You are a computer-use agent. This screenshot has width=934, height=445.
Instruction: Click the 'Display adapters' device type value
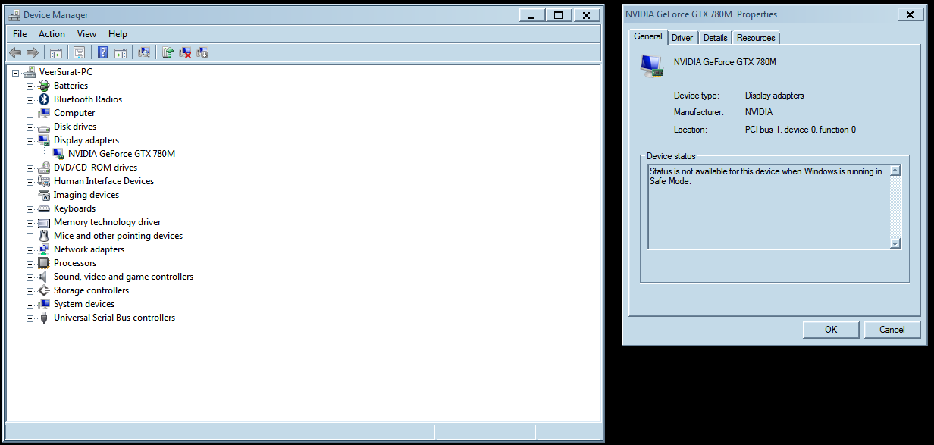click(x=775, y=96)
